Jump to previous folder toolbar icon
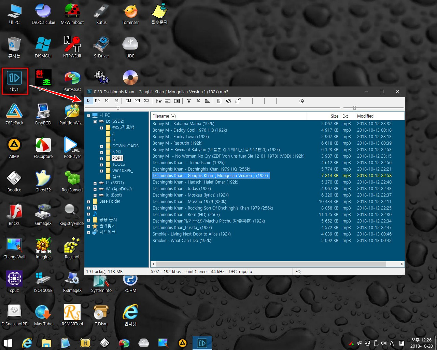This screenshot has height=350, width=437. (x=128, y=101)
